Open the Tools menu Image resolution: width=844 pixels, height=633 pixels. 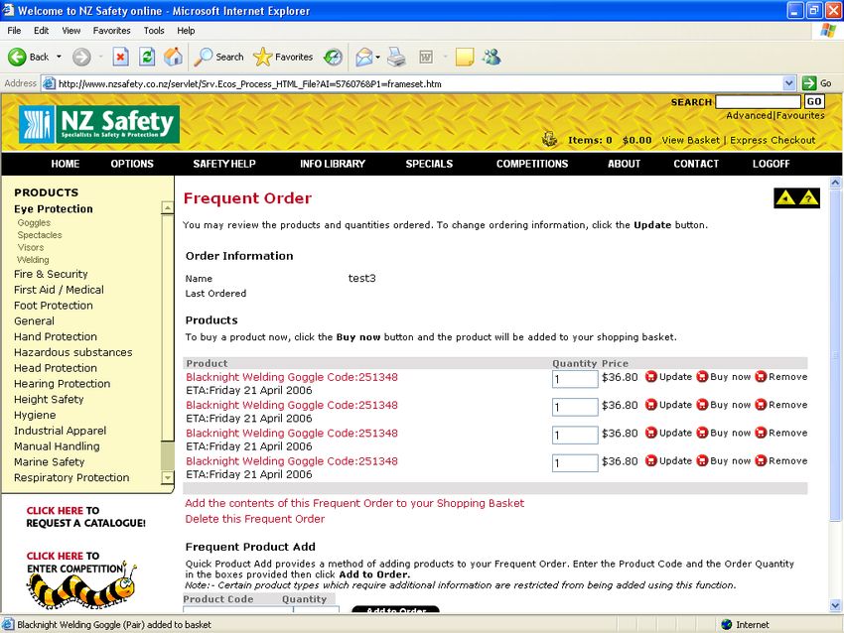[x=154, y=31]
